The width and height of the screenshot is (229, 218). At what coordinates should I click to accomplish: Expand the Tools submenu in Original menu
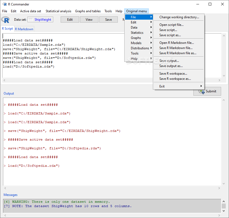coord(139,53)
